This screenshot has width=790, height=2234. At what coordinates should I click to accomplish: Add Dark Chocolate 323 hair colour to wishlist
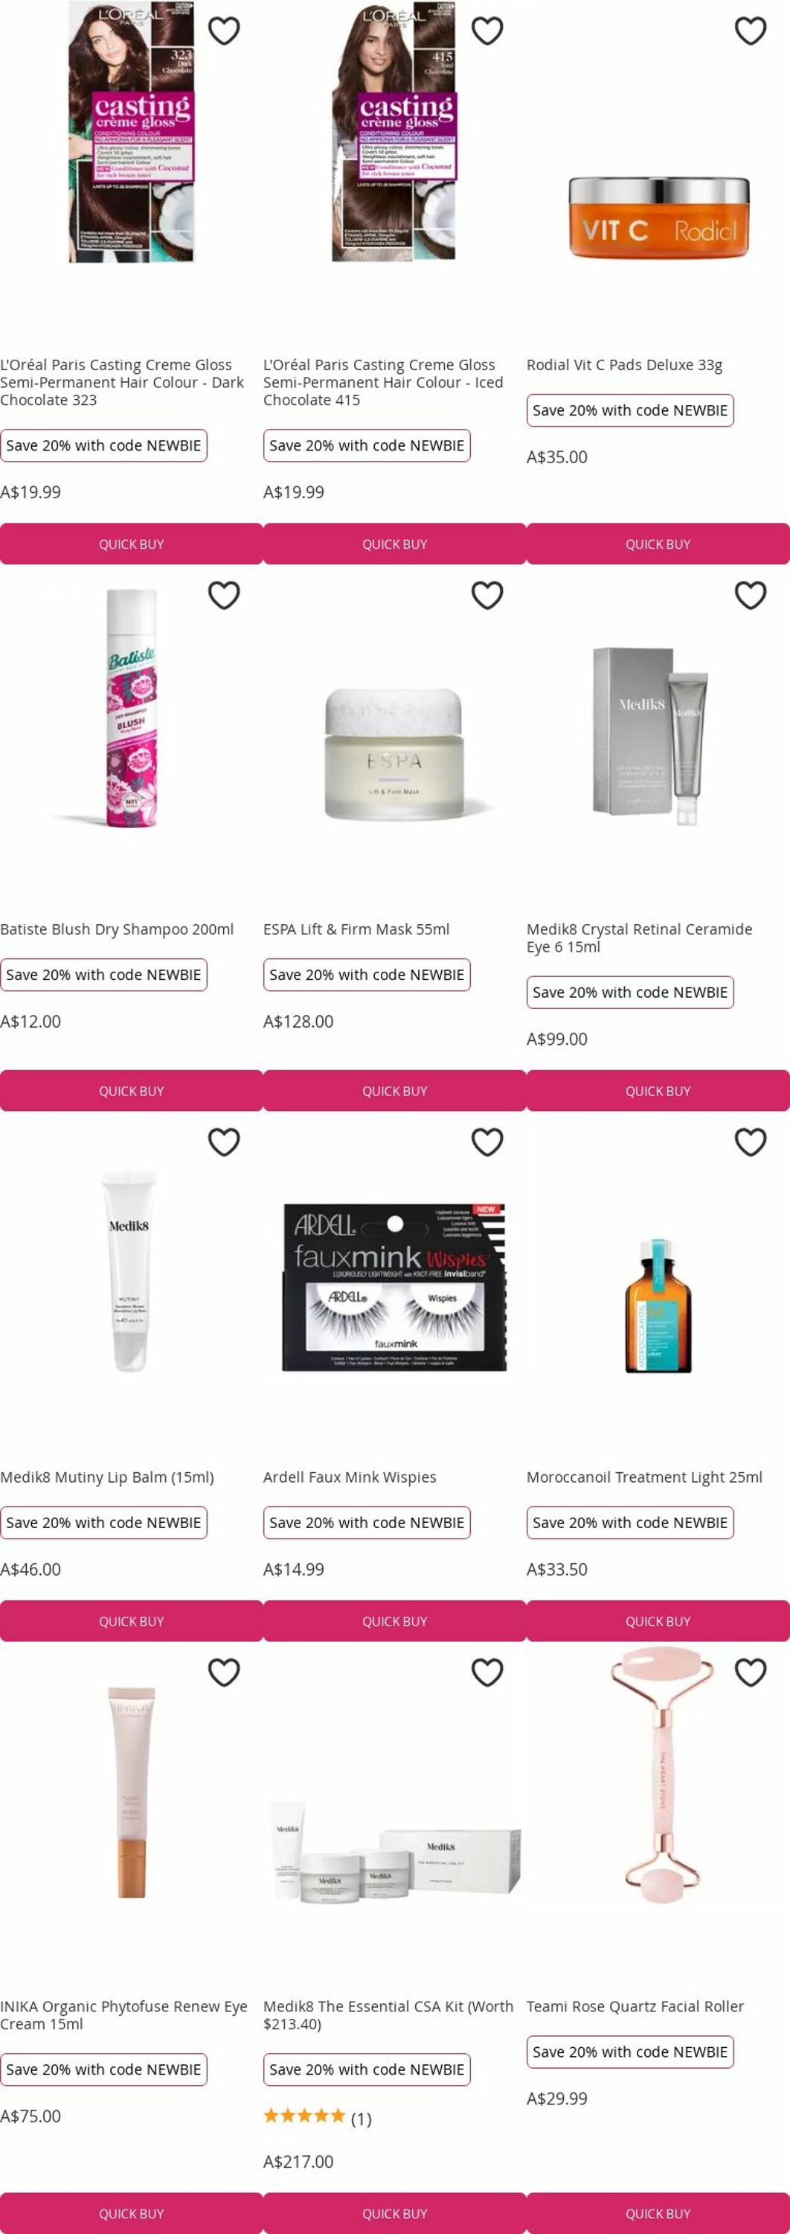(x=223, y=31)
